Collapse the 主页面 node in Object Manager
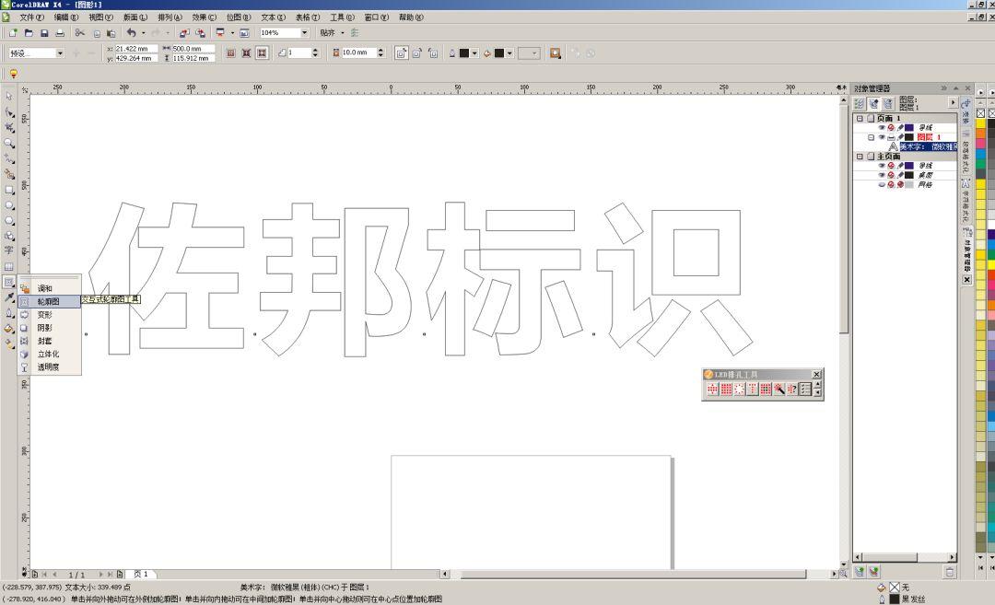Screen dimensions: 995x605 click(860, 156)
